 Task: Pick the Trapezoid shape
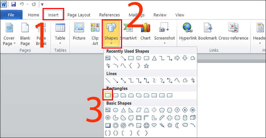point(146,110)
